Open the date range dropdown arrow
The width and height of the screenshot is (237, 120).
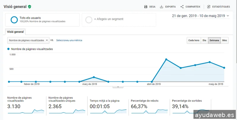pos(228,16)
